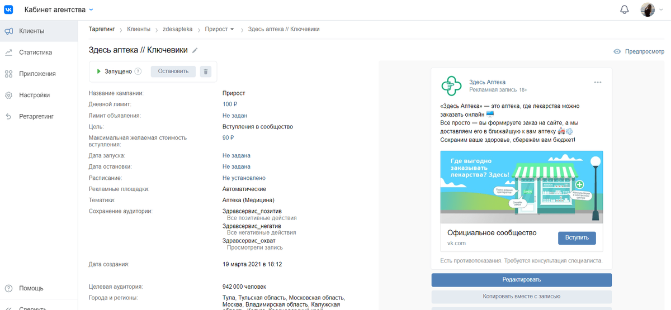Click the Предпросмотр eye icon
The width and height of the screenshot is (671, 310).
pyautogui.click(x=617, y=51)
